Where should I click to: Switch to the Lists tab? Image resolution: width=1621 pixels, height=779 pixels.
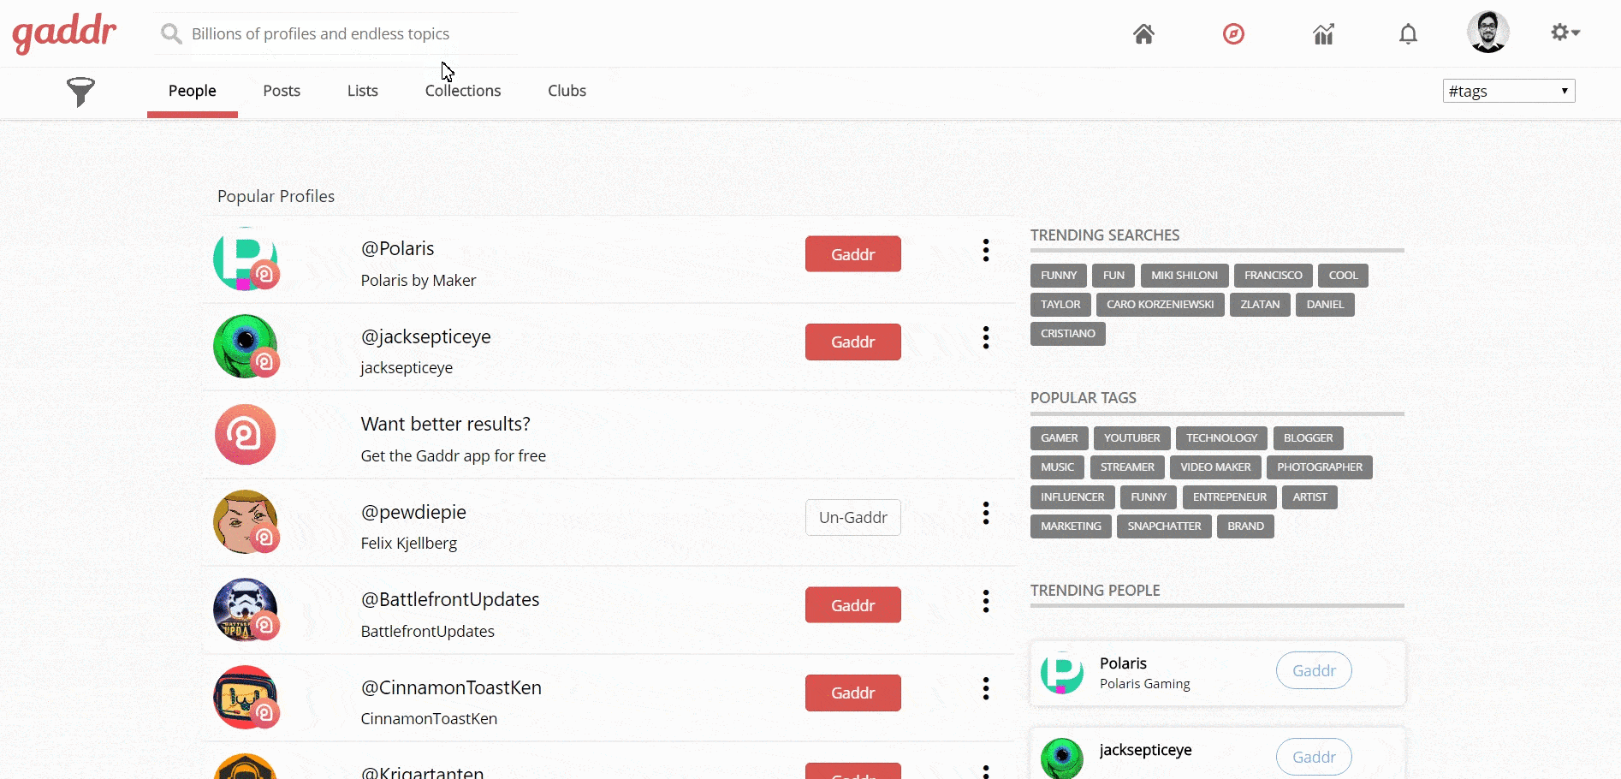click(x=363, y=91)
